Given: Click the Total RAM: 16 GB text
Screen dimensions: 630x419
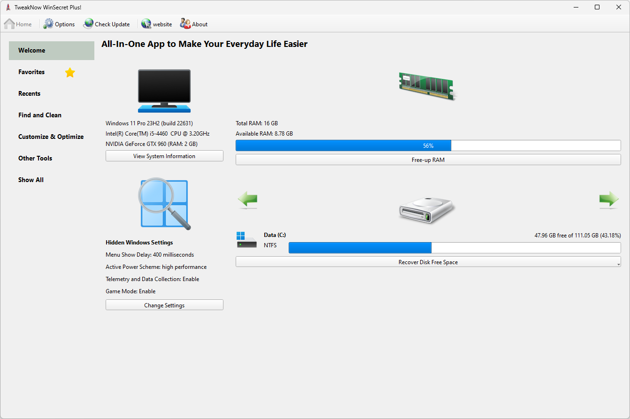Looking at the screenshot, I should pos(257,123).
